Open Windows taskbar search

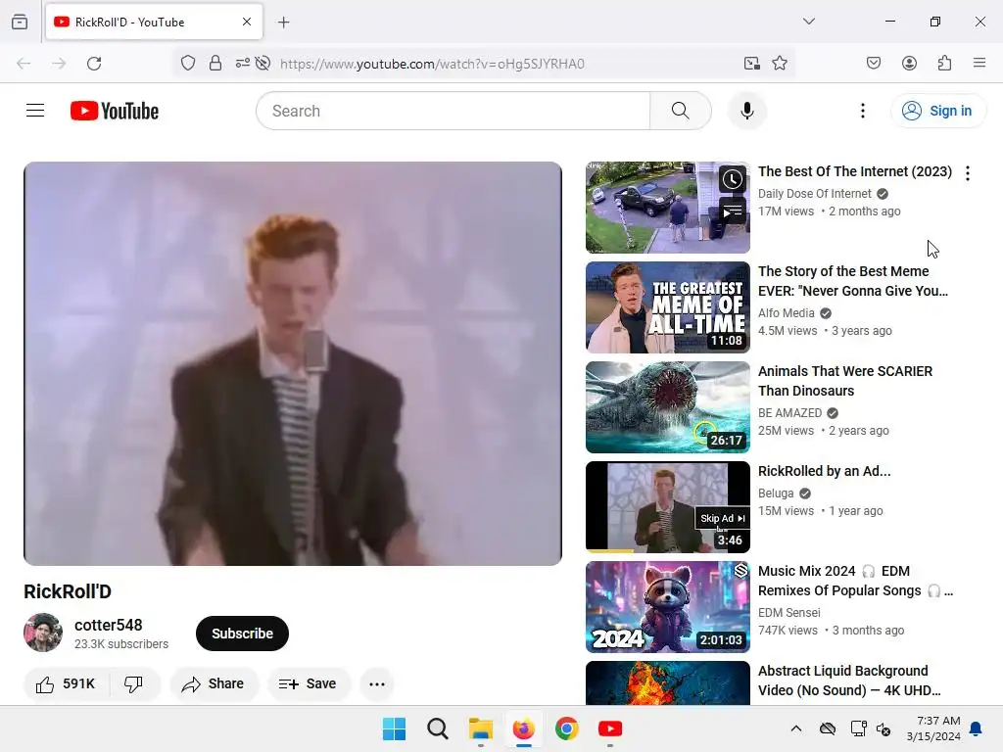[x=438, y=728]
